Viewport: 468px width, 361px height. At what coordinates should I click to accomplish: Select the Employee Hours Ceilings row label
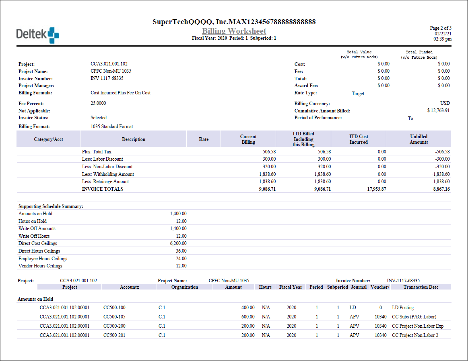pos(43,259)
